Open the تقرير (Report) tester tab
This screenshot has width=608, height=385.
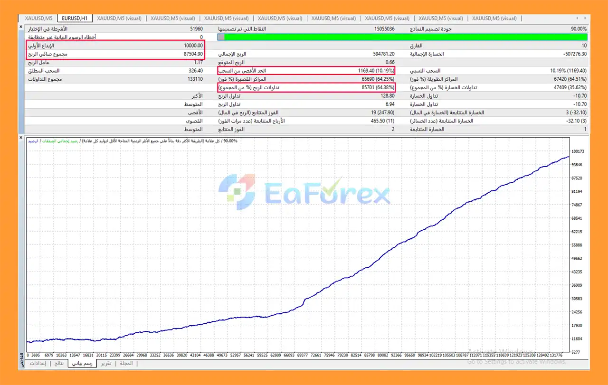tap(106, 363)
